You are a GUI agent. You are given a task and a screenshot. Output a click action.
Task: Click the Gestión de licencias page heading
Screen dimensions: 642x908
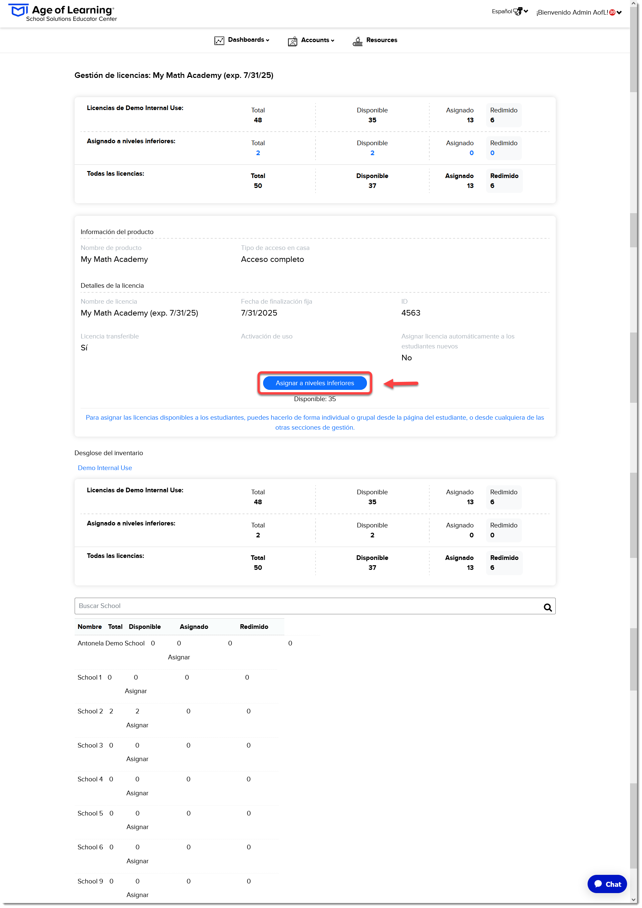174,75
